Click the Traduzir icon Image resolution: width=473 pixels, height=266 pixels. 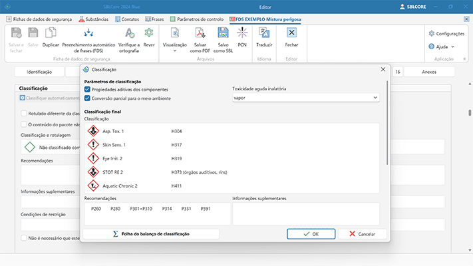[264, 33]
